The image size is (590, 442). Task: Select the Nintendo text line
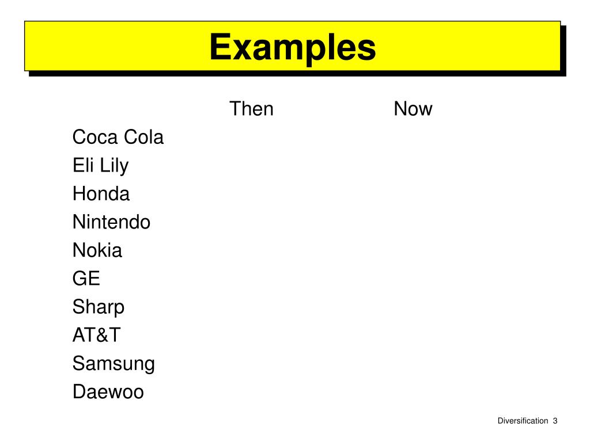point(111,222)
